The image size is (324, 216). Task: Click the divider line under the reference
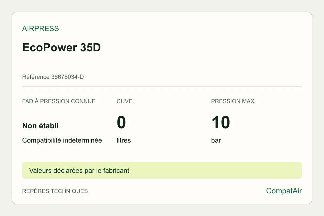[x=162, y=86]
